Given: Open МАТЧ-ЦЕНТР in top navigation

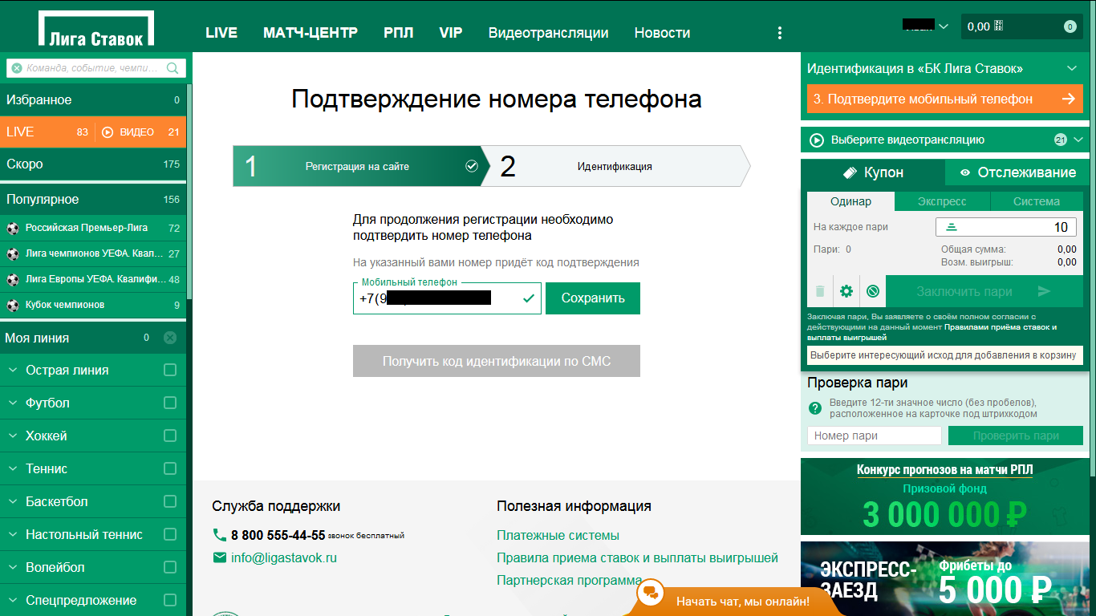Looking at the screenshot, I should (x=311, y=33).
